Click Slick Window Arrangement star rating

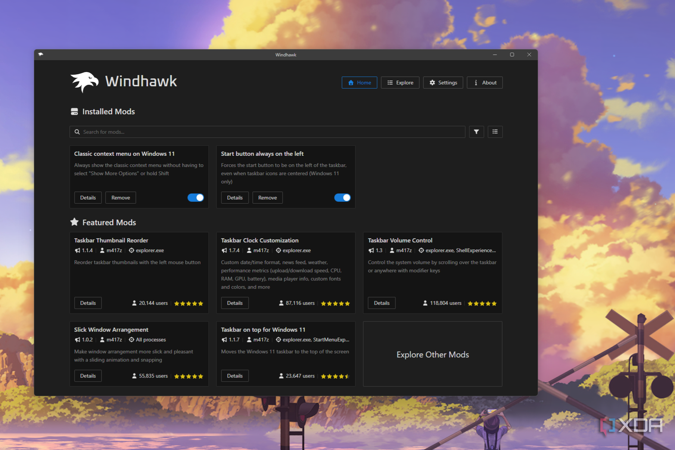pos(189,376)
